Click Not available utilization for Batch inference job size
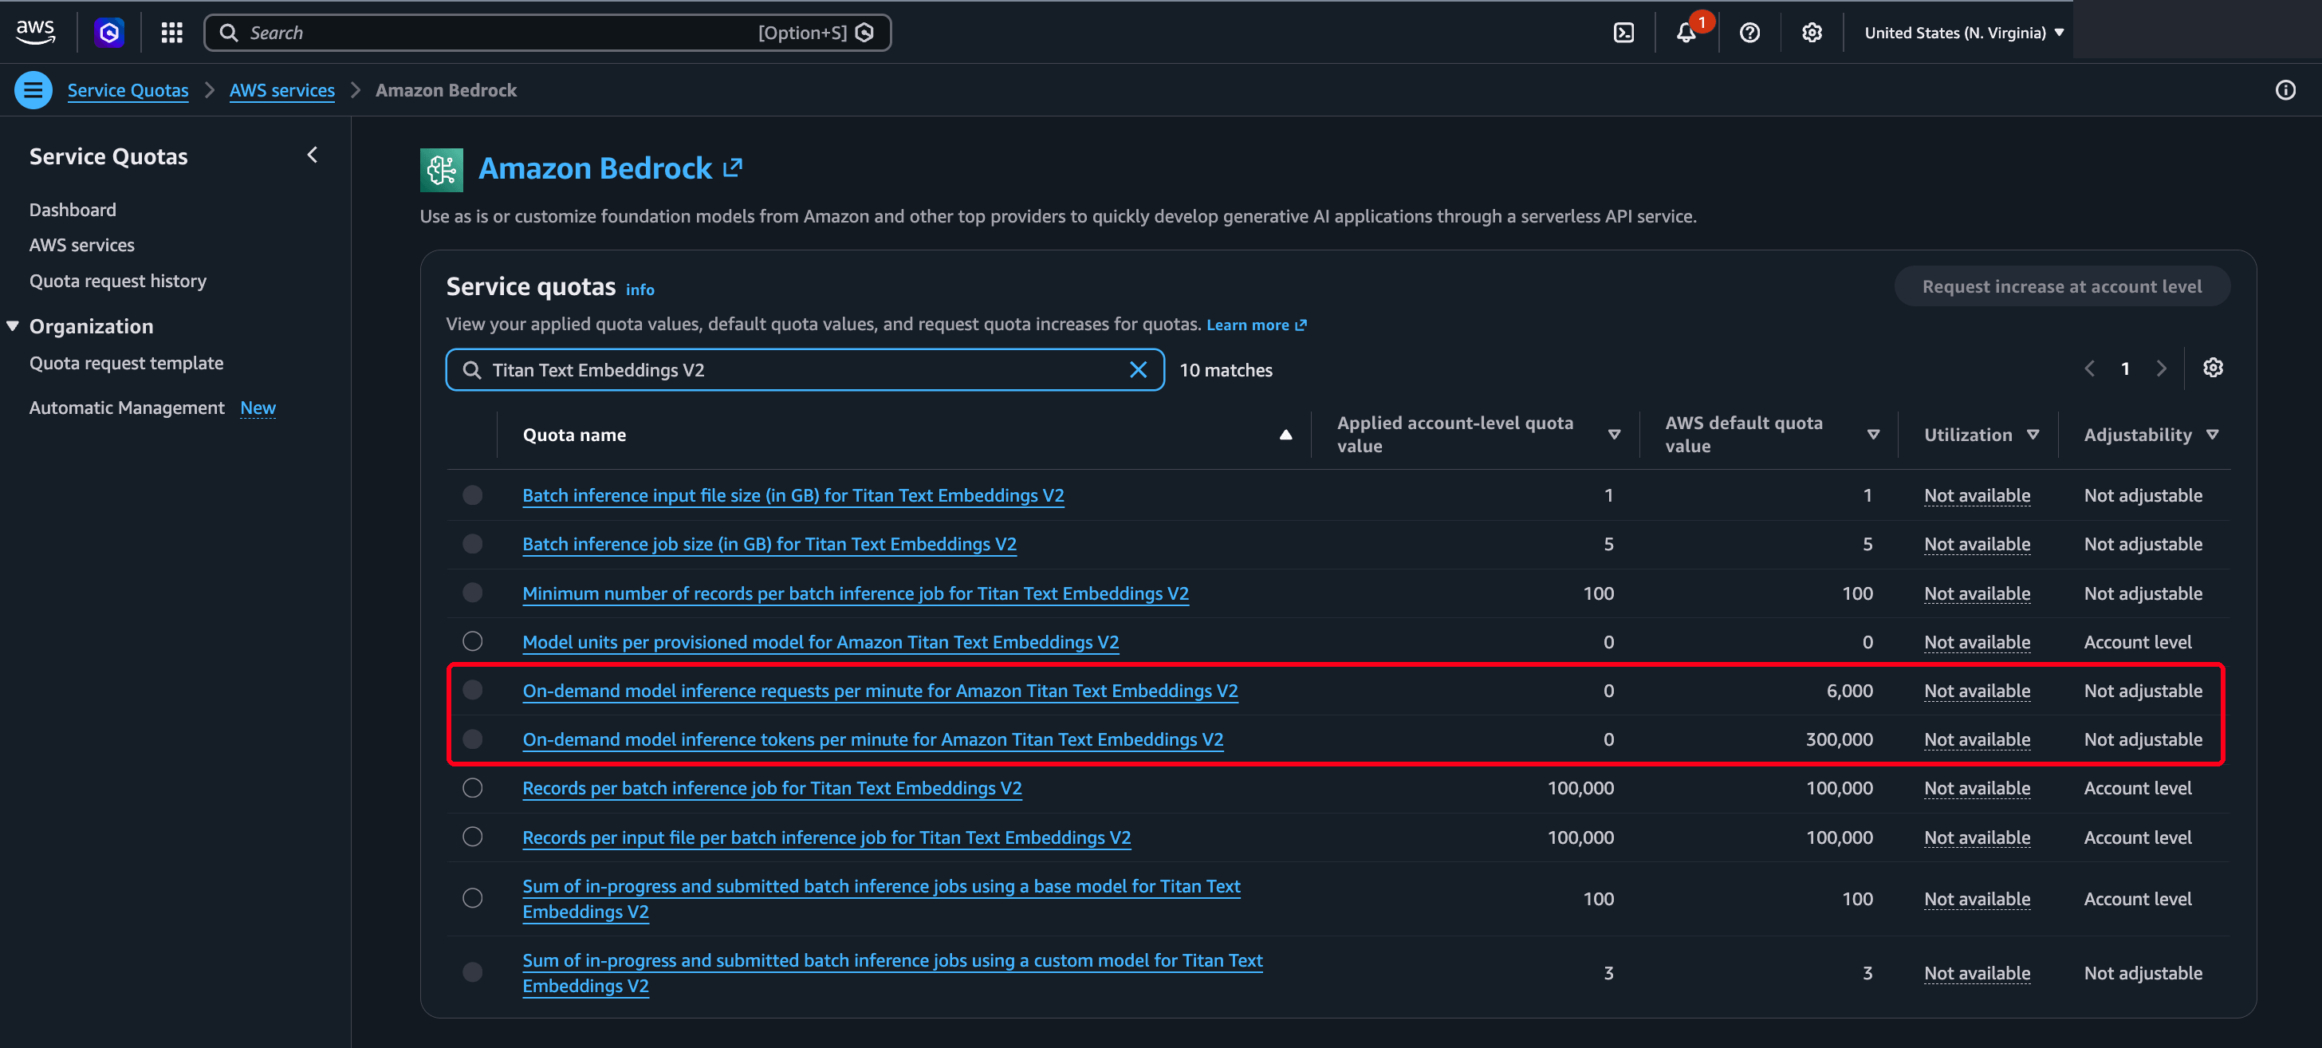 [x=1977, y=544]
